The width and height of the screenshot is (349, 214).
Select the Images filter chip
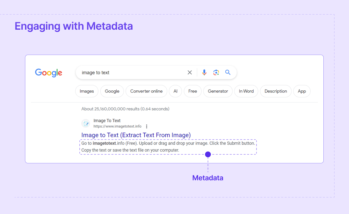pyautogui.click(x=87, y=91)
